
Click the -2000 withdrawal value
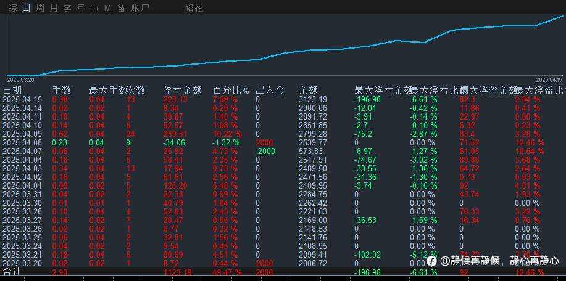coord(265,152)
